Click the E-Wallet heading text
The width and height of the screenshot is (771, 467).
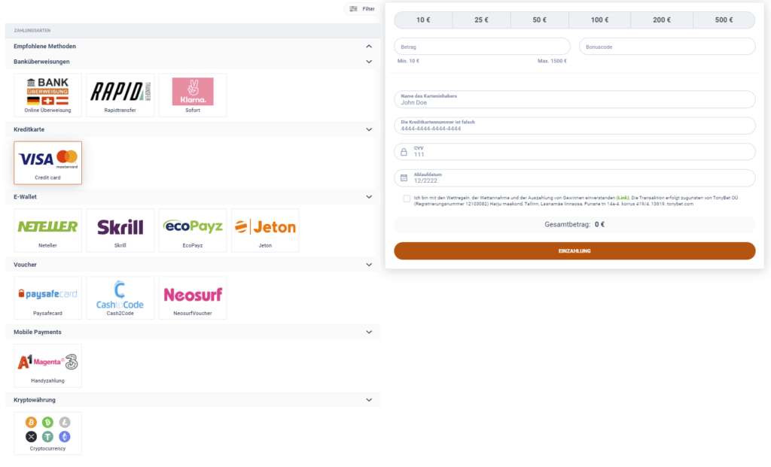[25, 197]
